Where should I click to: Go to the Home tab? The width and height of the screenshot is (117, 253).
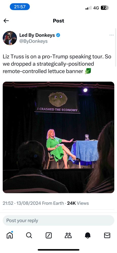pos(10,235)
